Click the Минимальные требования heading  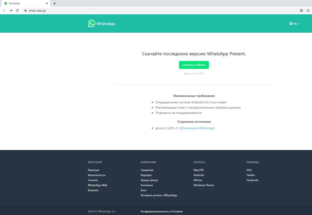[x=194, y=96]
